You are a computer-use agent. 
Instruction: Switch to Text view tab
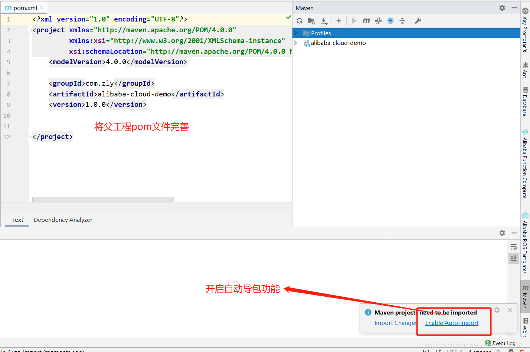17,220
